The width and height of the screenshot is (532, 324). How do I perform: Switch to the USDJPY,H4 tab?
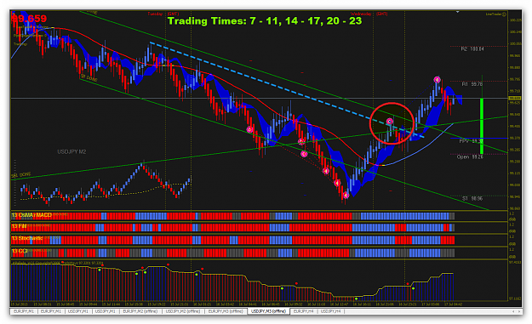pos(330,311)
